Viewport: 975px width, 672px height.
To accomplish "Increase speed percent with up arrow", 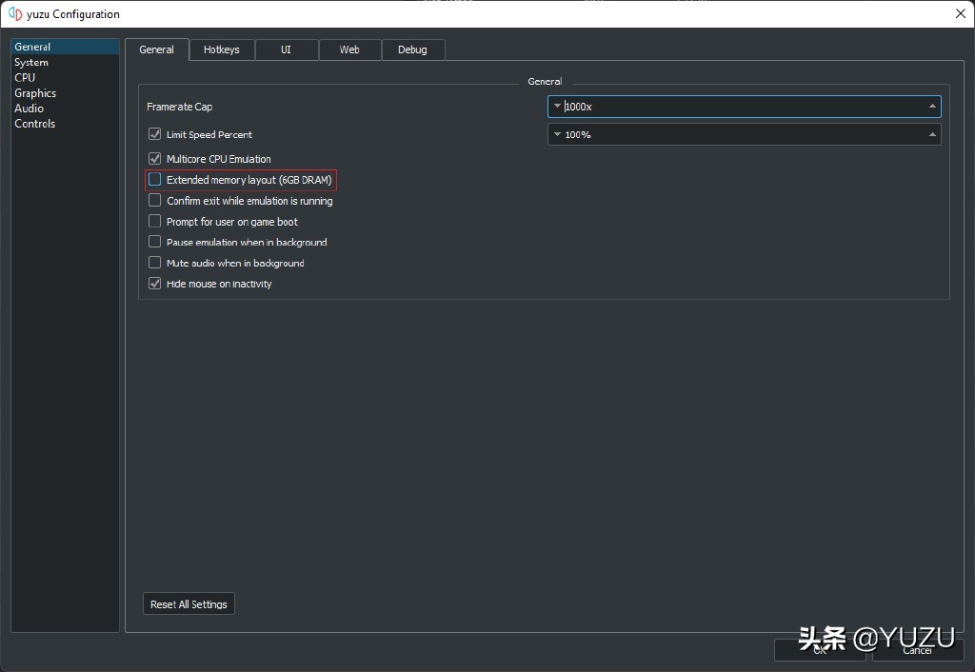I will pyautogui.click(x=932, y=134).
